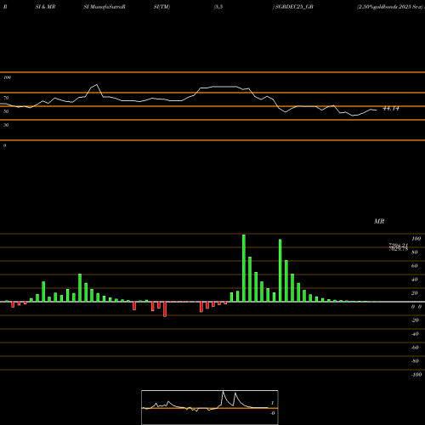Click the MR axis '40' label
Viewport: 425px width, 425px height.
point(415,280)
